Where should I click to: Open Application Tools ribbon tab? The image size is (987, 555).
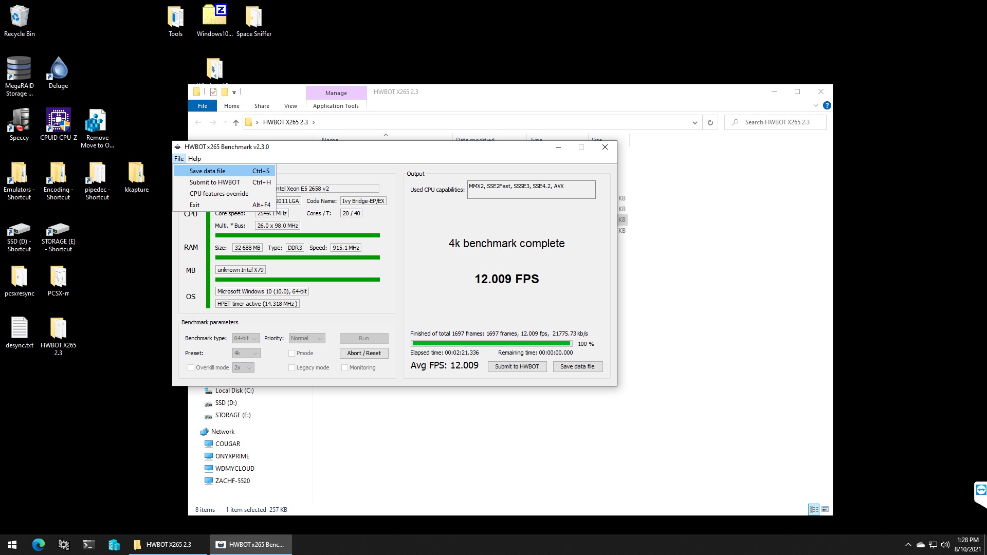pyautogui.click(x=336, y=106)
